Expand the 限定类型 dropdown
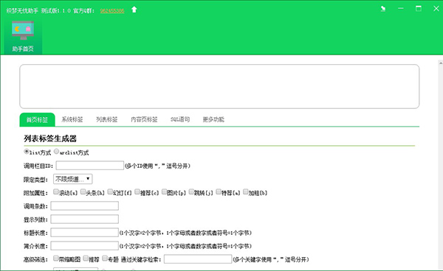This screenshot has height=271, width=443. 73,179
